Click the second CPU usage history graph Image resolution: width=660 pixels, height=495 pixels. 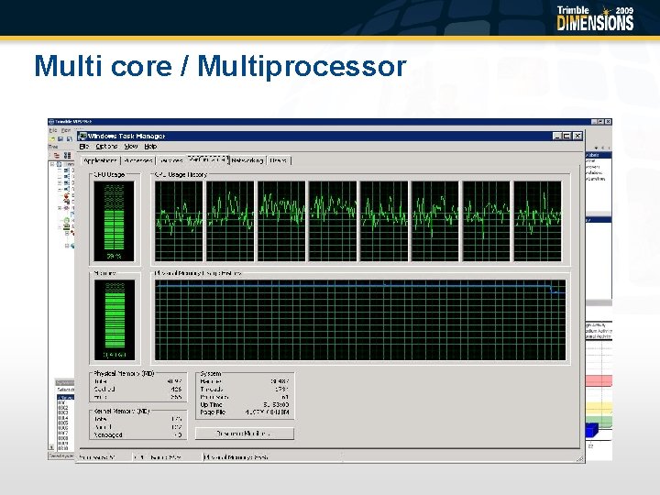pyautogui.click(x=230, y=222)
